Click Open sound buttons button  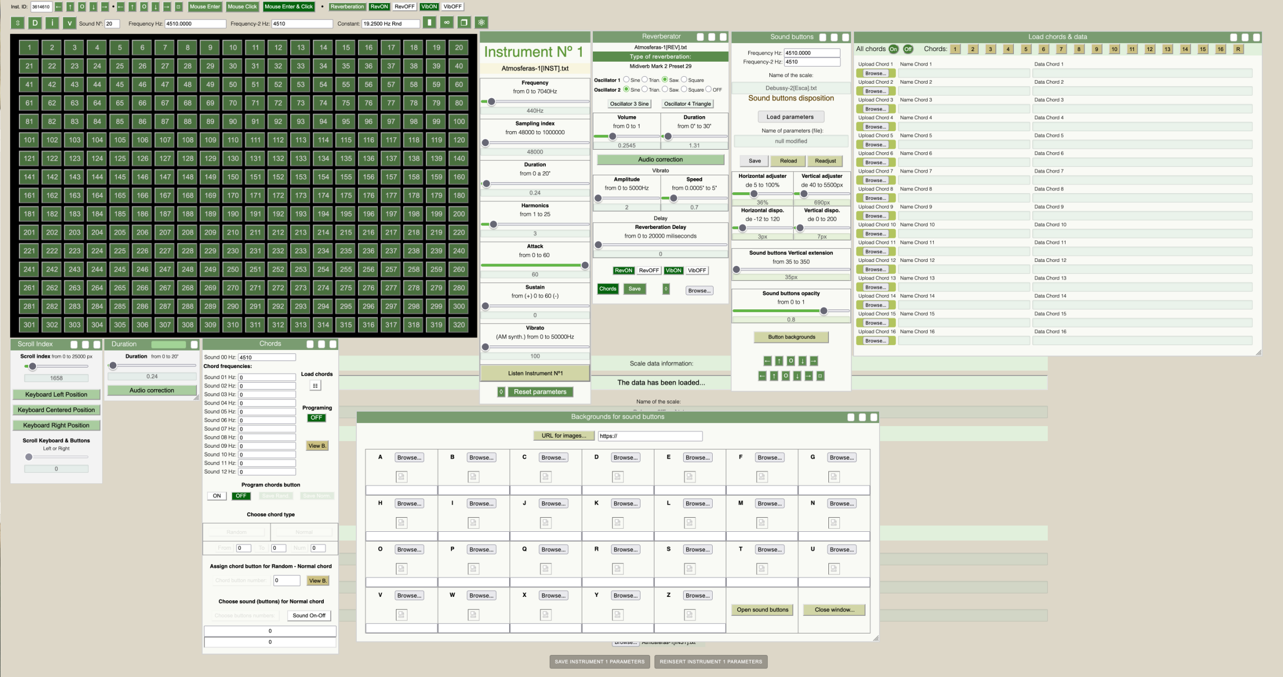(762, 610)
